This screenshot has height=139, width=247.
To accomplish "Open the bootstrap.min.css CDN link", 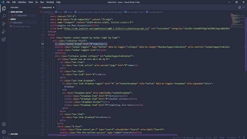I will (107, 29).
